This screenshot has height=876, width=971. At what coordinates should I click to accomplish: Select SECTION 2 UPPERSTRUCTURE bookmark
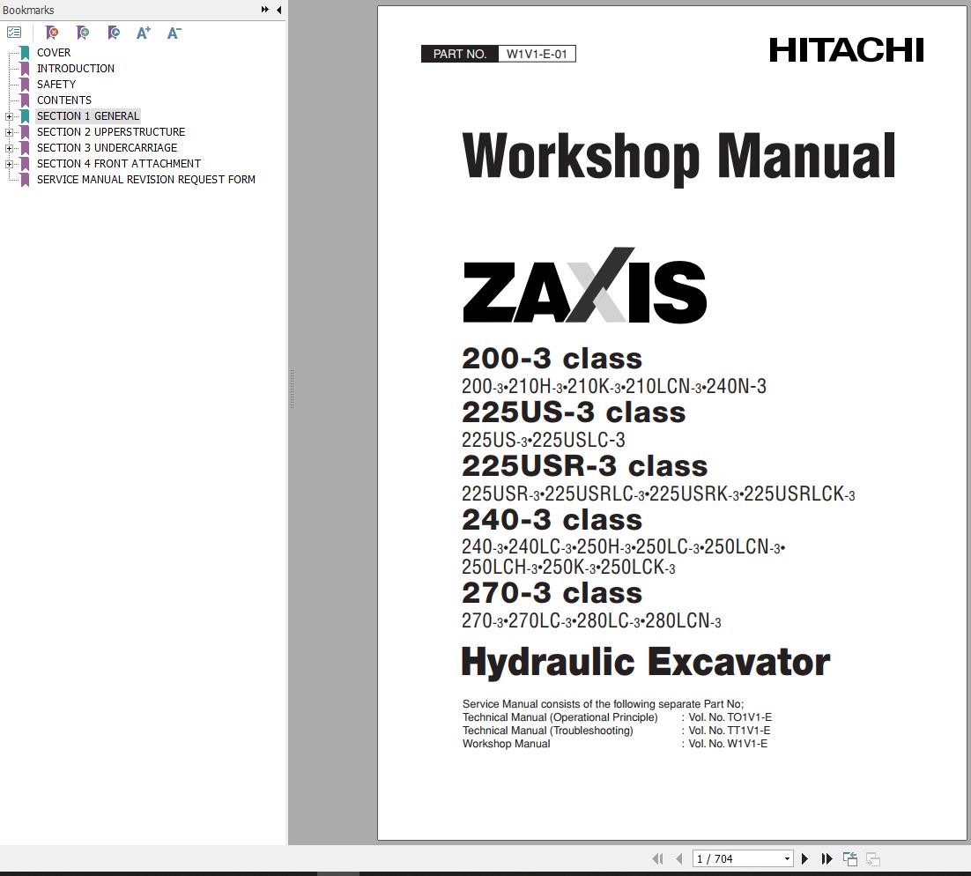pyautogui.click(x=111, y=132)
